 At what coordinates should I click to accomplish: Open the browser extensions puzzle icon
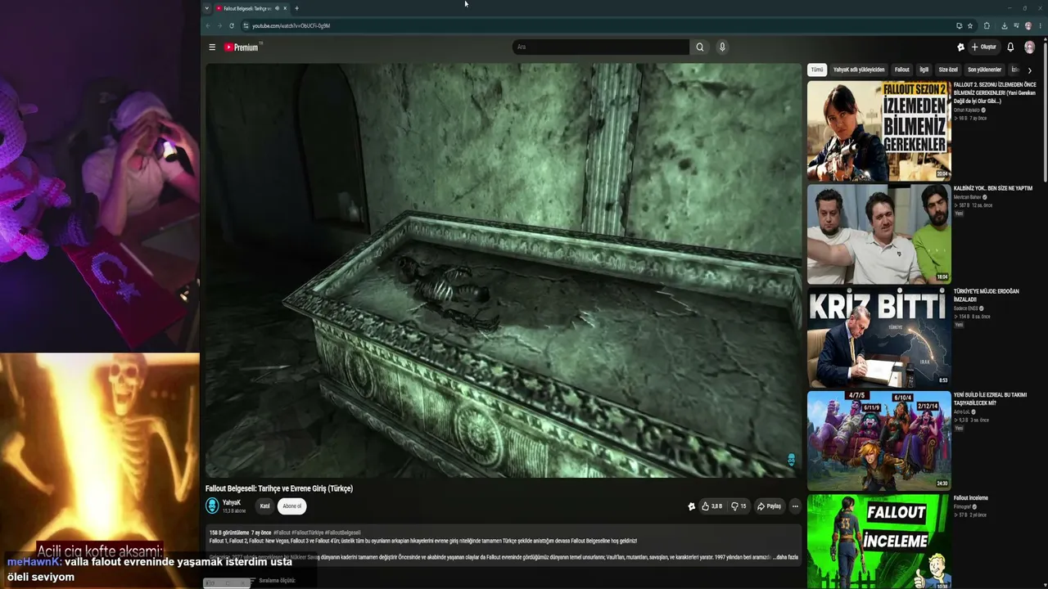pyautogui.click(x=987, y=26)
